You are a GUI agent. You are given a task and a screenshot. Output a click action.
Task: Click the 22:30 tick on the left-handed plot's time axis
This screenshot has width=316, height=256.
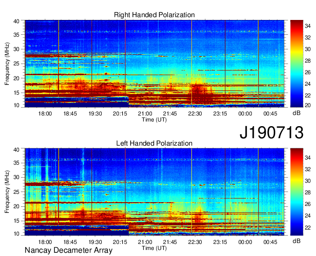tap(195, 242)
